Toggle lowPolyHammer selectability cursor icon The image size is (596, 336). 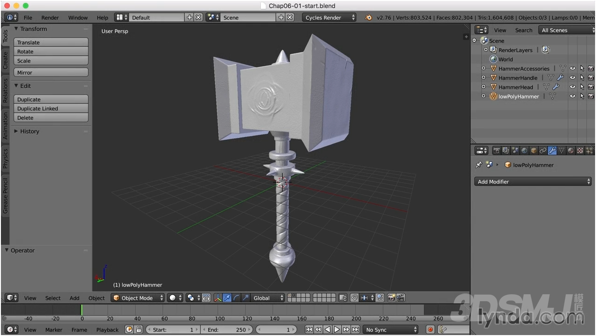582,96
